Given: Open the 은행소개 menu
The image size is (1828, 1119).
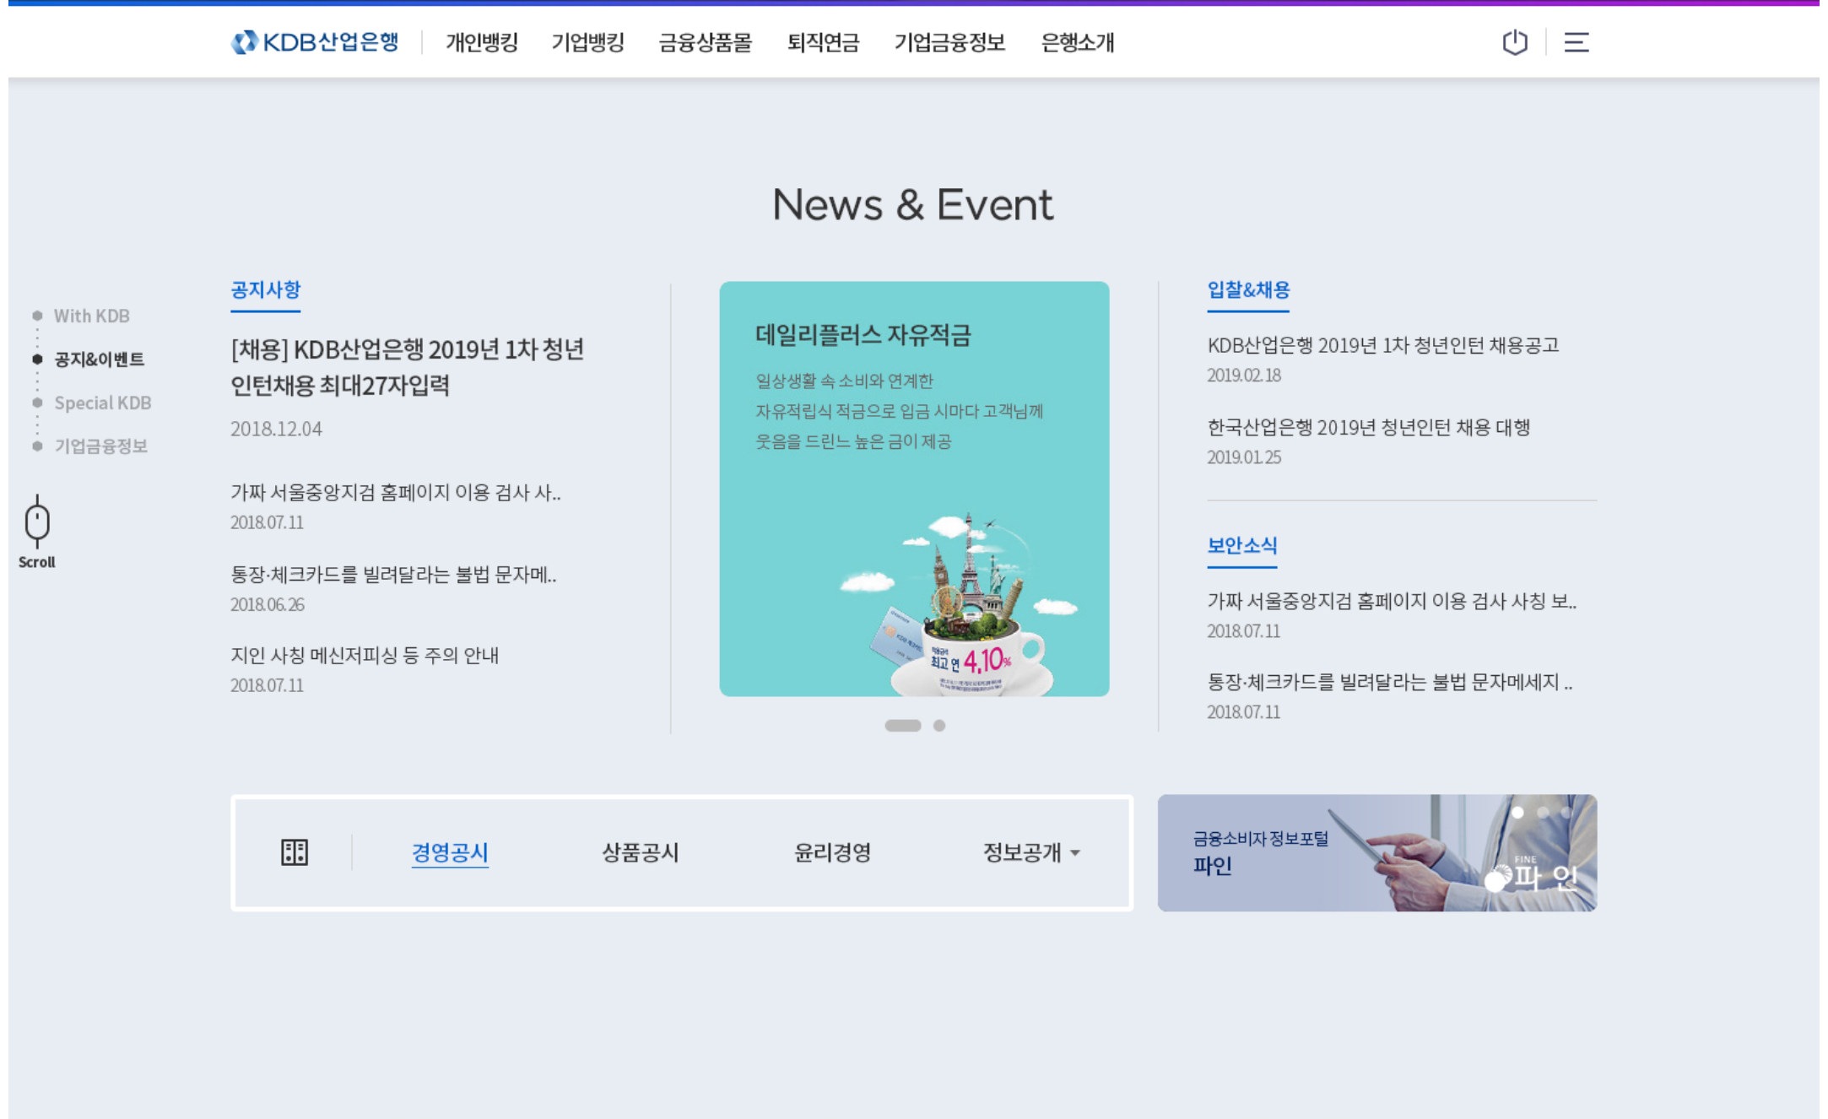Looking at the screenshot, I should 1078,42.
